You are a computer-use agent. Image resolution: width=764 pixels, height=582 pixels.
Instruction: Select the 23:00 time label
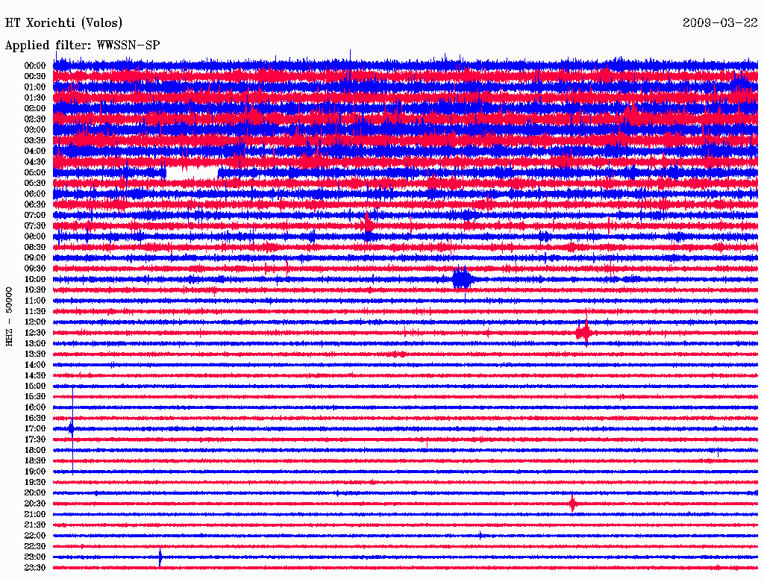coord(34,557)
